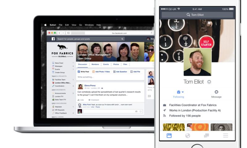
Task: Click the magnifier icon in the Facebook search bar
Action: coord(122,39)
